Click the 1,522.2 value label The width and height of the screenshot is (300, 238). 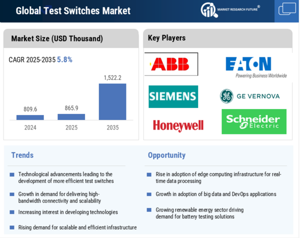pyautogui.click(x=112, y=77)
